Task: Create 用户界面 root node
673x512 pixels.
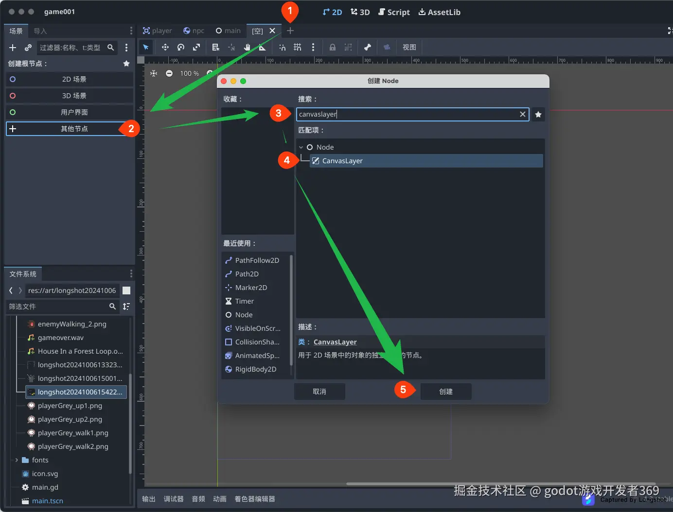Action: tap(70, 112)
